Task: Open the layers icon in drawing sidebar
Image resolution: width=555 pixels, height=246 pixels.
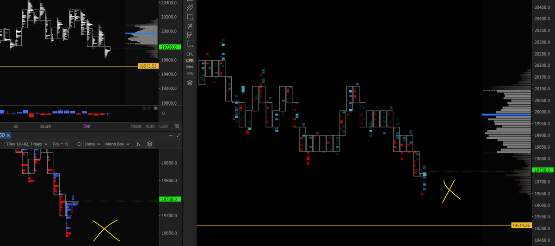Action: 190,83
